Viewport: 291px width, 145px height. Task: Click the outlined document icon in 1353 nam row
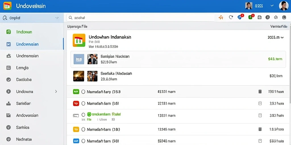click(x=260, y=116)
